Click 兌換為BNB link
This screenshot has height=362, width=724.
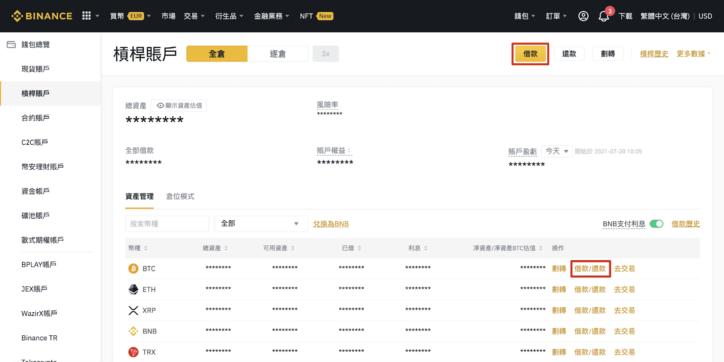331,224
